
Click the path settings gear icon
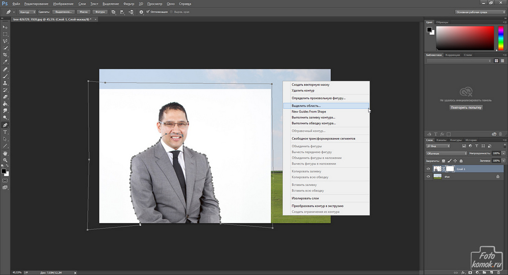pos(141,11)
